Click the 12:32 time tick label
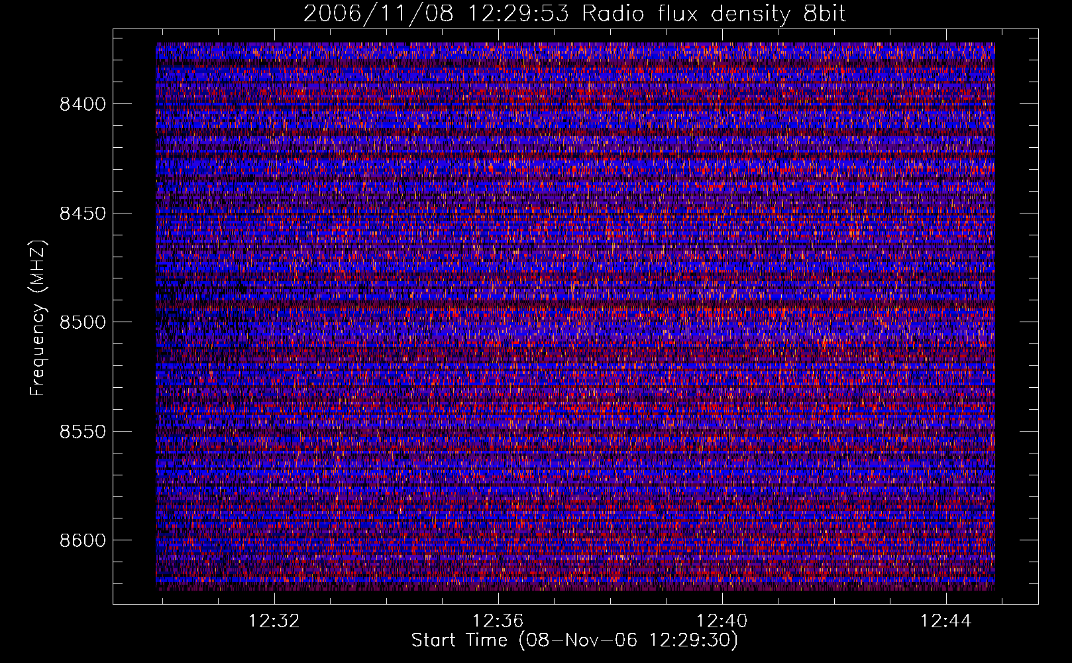1072x663 pixels. pyautogui.click(x=274, y=621)
